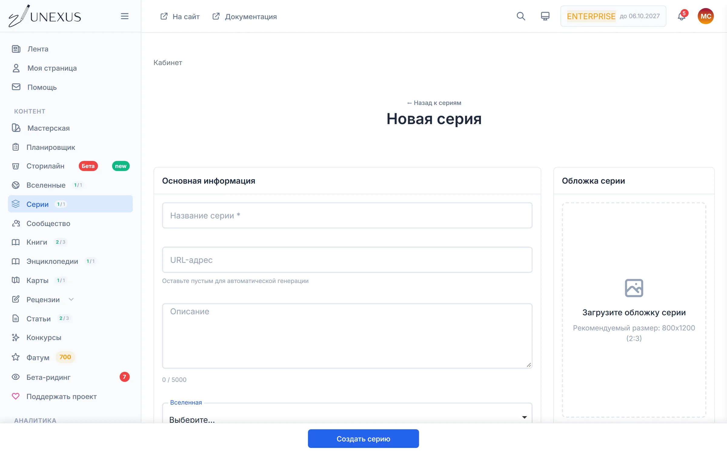Focus the URL-адрес field
This screenshot has height=454, width=727.
(347, 260)
